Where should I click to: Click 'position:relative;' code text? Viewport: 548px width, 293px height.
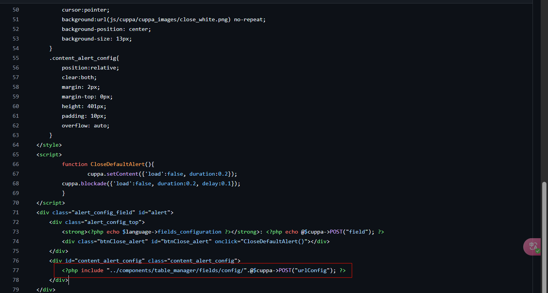pos(90,68)
